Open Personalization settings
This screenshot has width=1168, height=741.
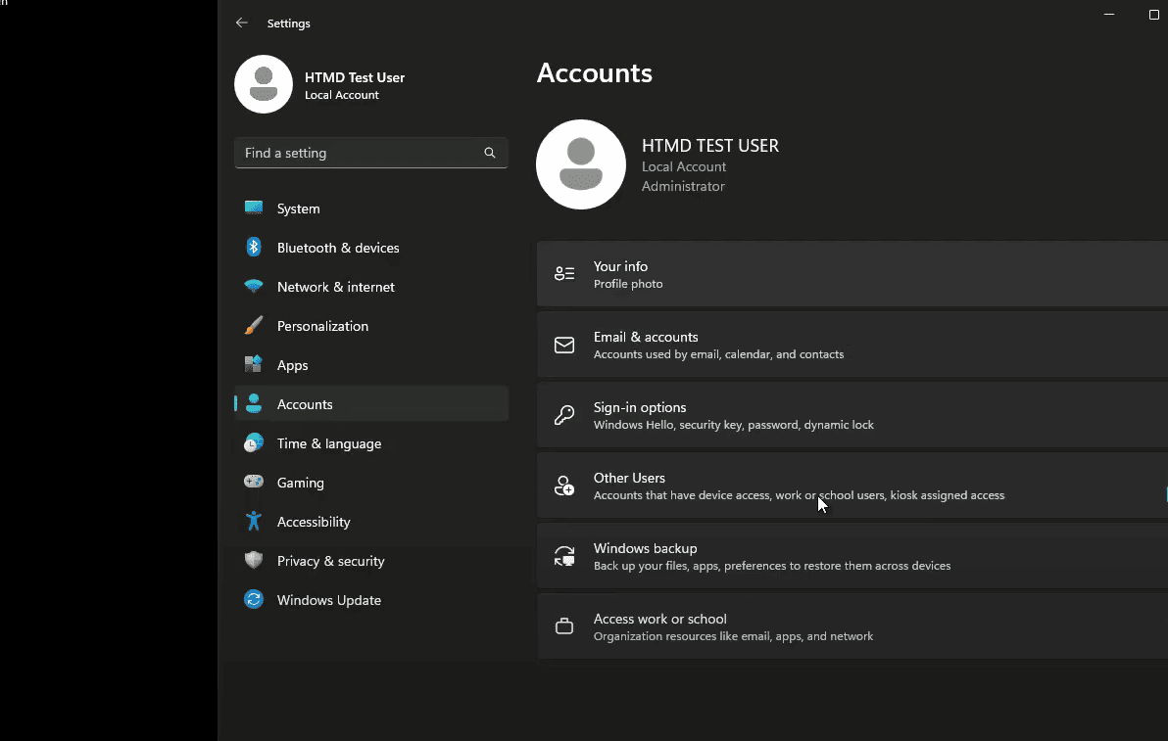point(322,326)
